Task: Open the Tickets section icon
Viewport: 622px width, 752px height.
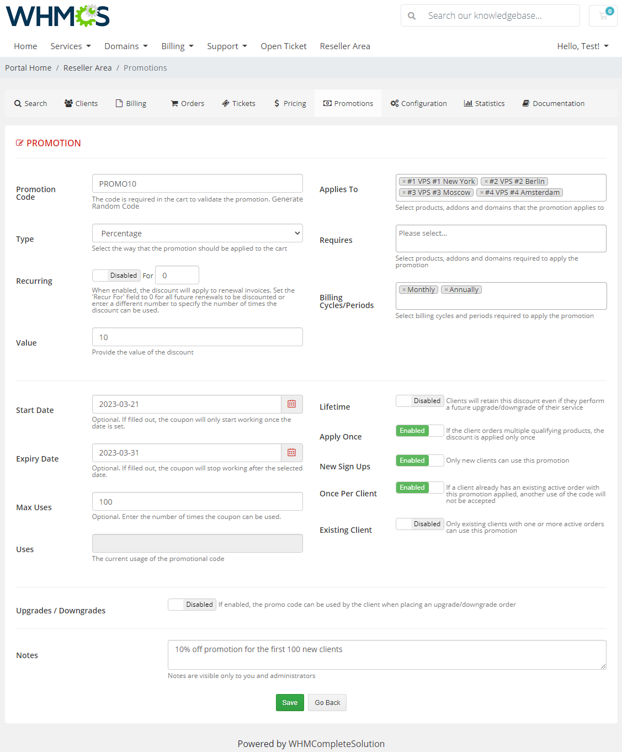Action: point(225,103)
